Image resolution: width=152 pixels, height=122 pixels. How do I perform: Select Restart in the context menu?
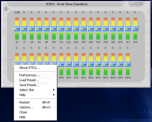coord(35,102)
